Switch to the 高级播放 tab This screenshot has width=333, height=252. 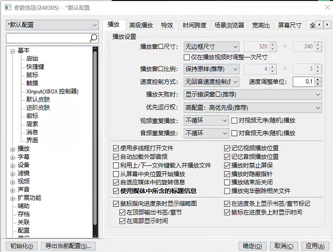(x=140, y=25)
